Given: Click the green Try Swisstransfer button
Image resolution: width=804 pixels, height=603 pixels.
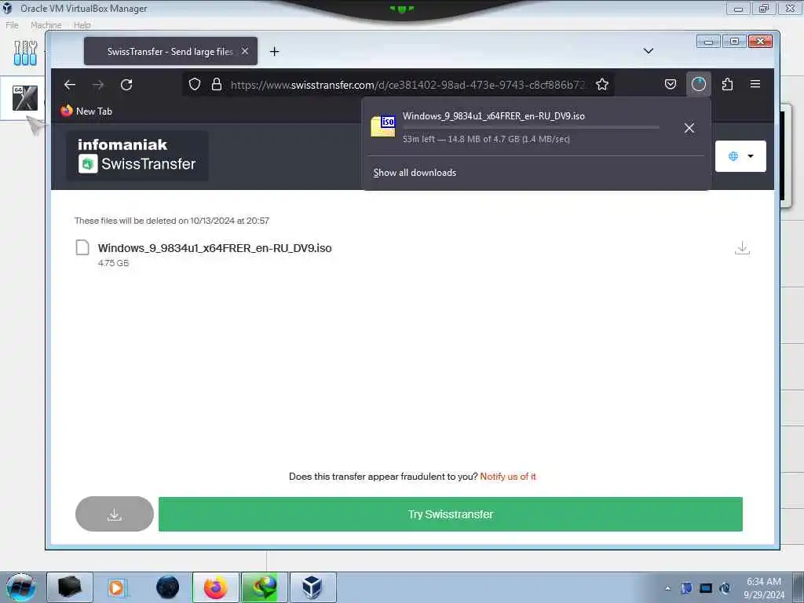Looking at the screenshot, I should point(450,513).
